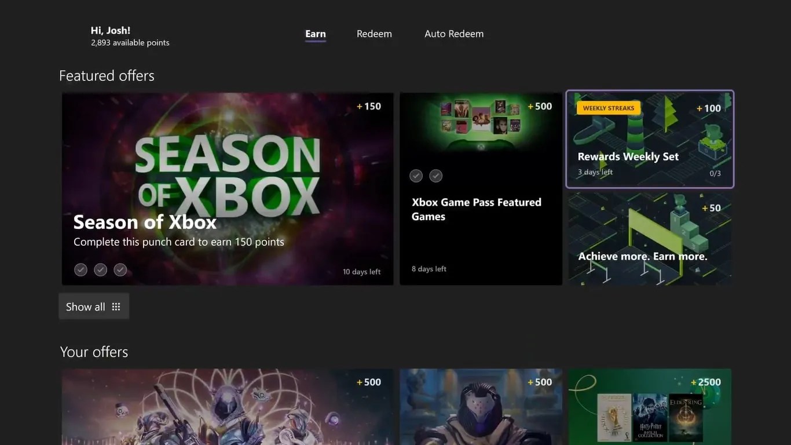Toggle the first punch card checkmark on Season of Xbox
791x445 pixels.
pyautogui.click(x=80, y=269)
